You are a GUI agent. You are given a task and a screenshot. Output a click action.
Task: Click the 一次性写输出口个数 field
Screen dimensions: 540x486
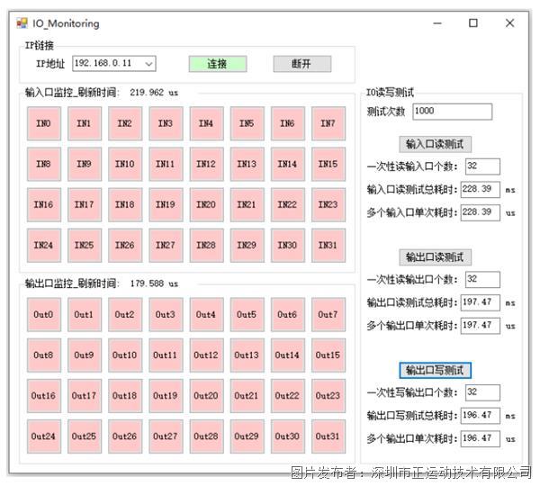tap(482, 392)
